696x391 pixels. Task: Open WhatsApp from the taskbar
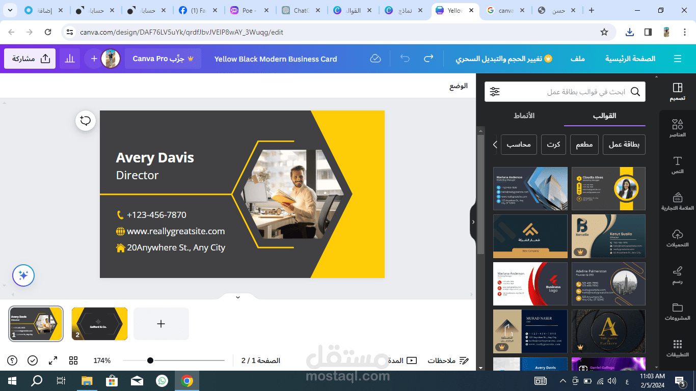pyautogui.click(x=162, y=381)
